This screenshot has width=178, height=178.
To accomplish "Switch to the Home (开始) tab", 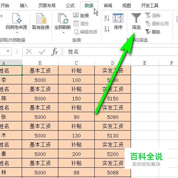I will tap(5, 6).
